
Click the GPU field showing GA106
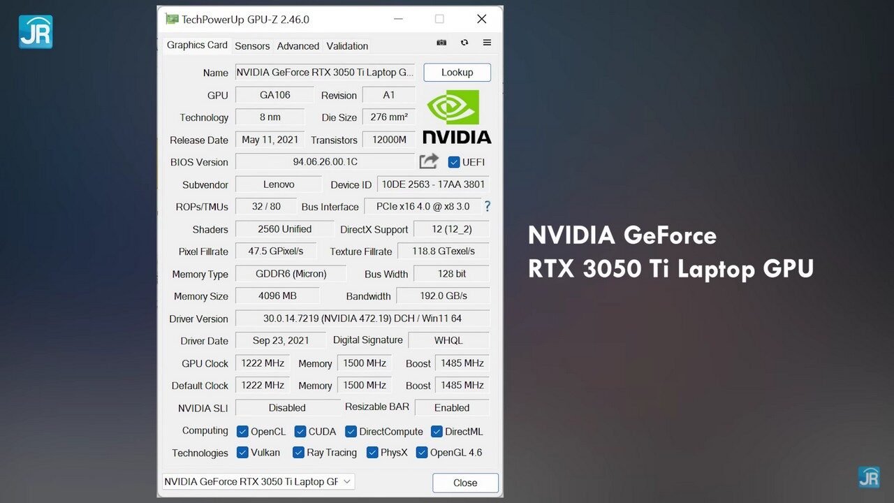(x=274, y=95)
